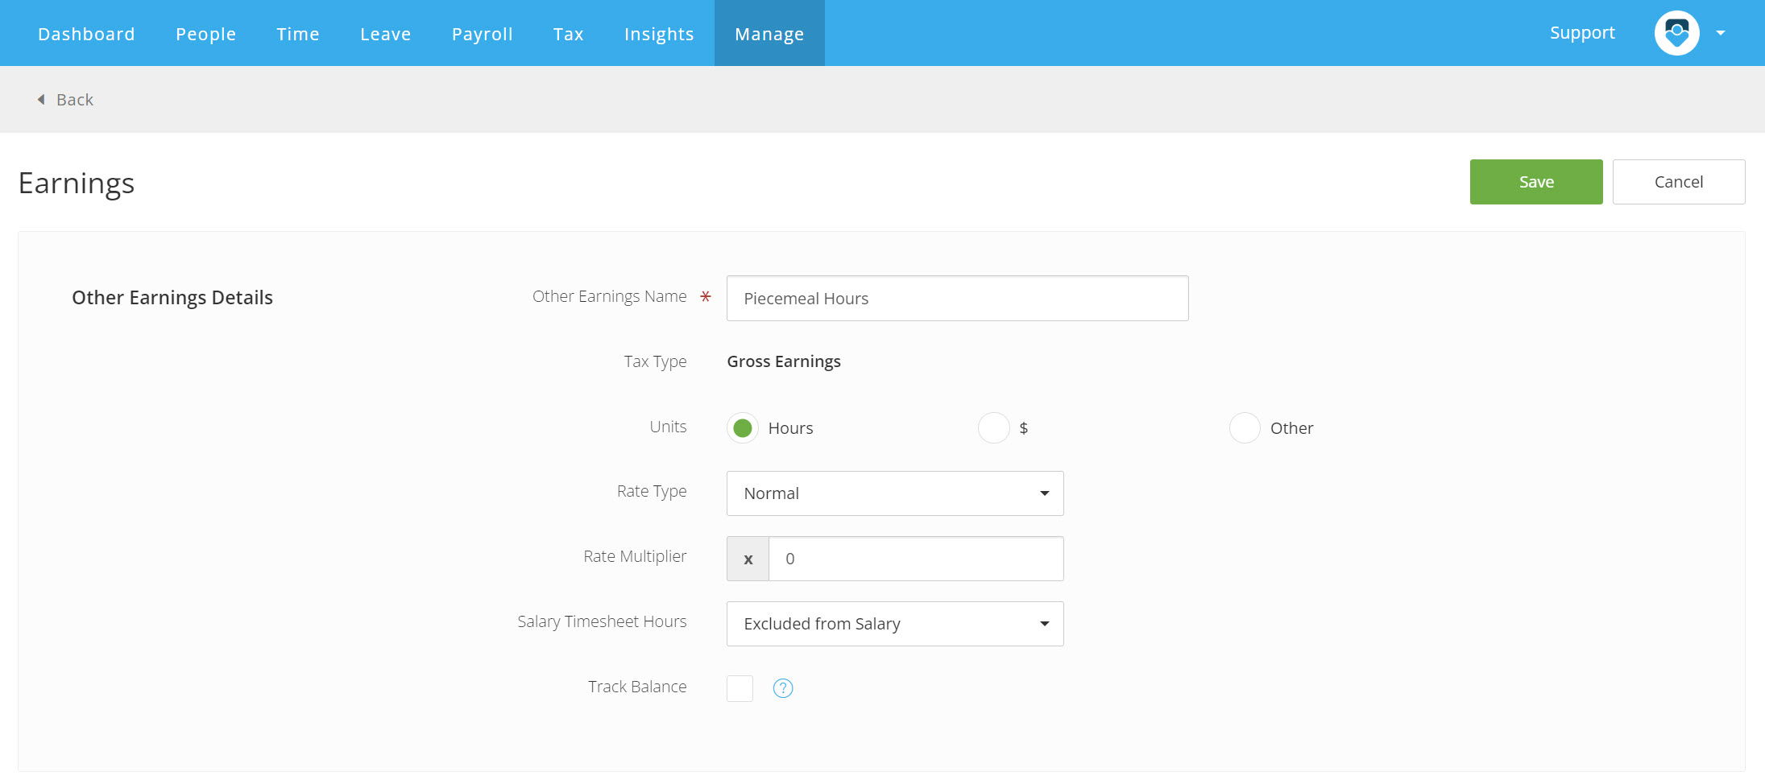Click the Track Balance help question icon

tap(783, 688)
